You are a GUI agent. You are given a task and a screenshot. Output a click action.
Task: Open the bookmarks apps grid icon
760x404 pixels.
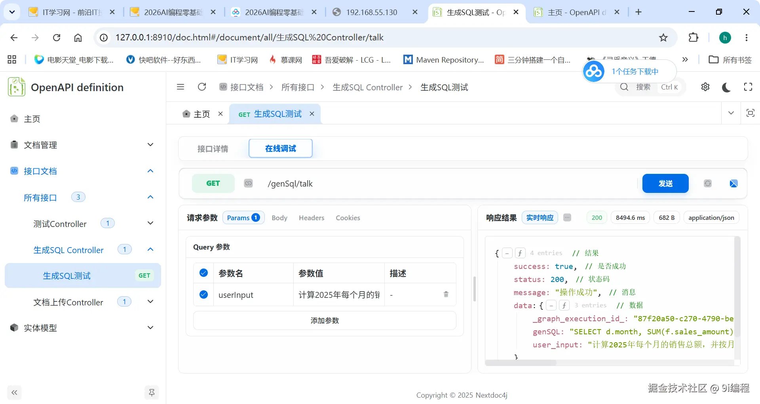(x=12, y=60)
